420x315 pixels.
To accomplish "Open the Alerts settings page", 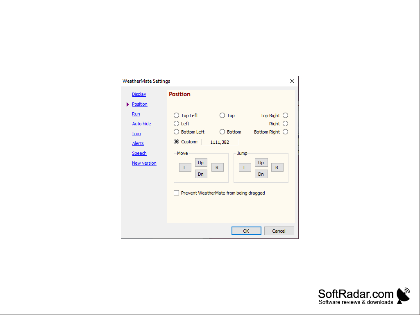I will (138, 143).
